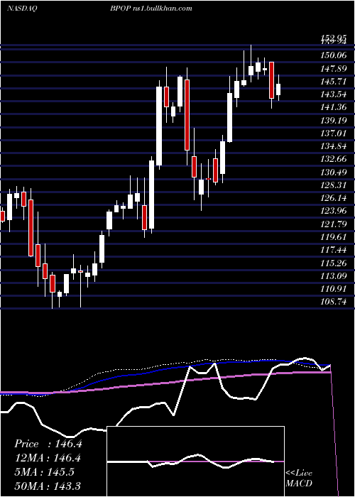The image size is (355, 497).
Task: Select the 141.36 price axis label
Action: coord(333,107)
